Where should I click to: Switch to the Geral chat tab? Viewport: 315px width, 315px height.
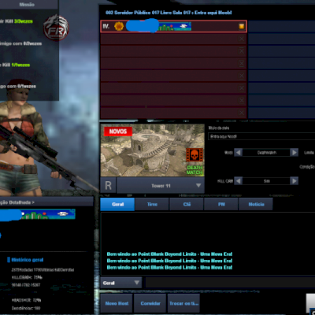(117, 204)
